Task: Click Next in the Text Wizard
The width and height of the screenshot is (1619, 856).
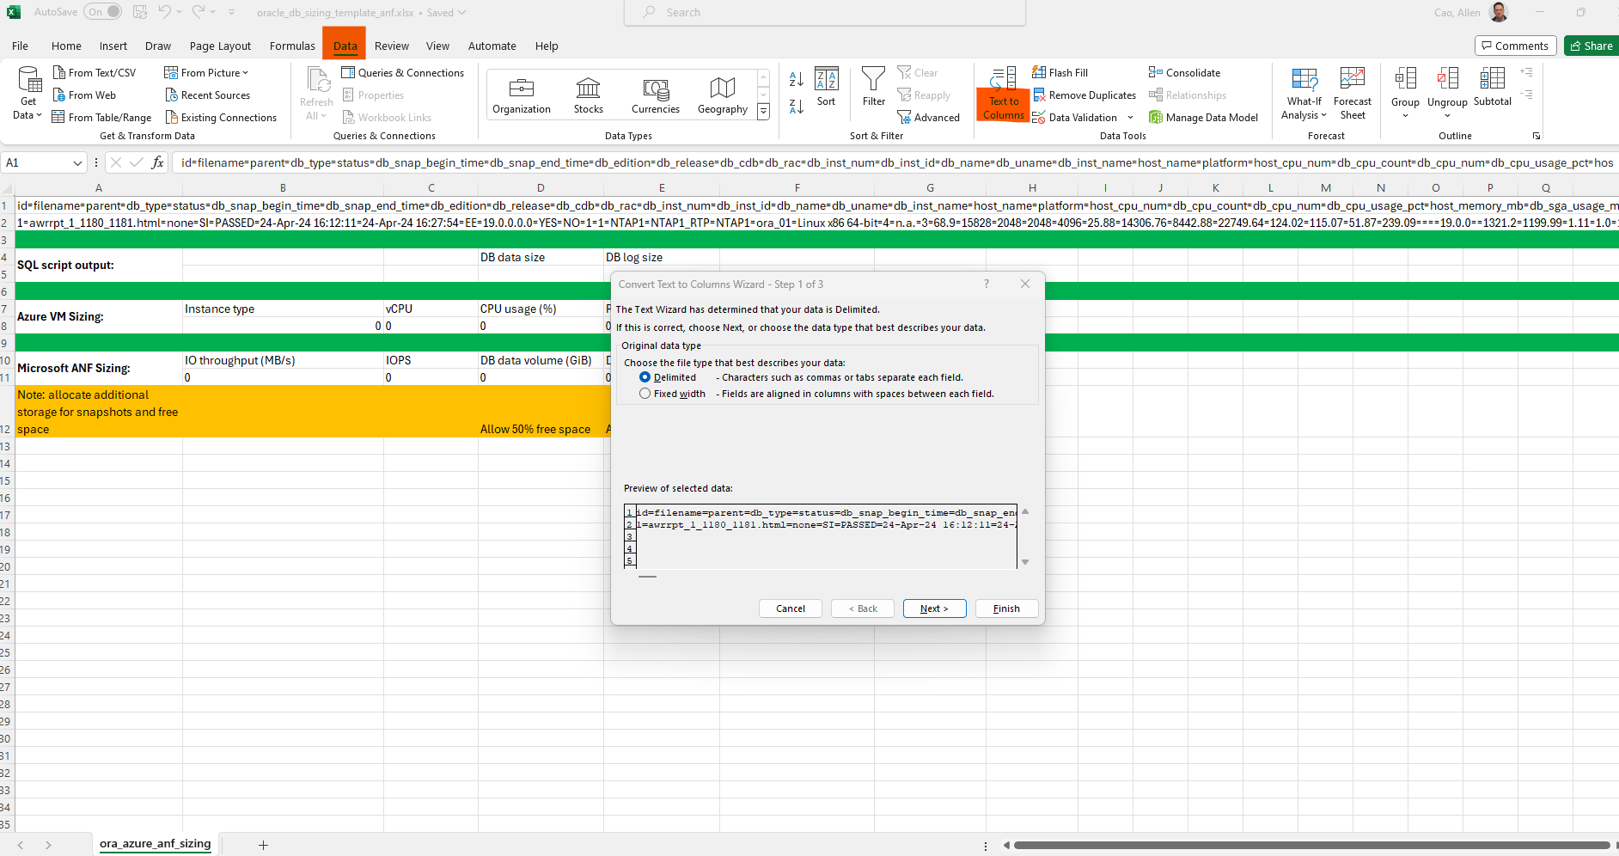Action: 934,608
